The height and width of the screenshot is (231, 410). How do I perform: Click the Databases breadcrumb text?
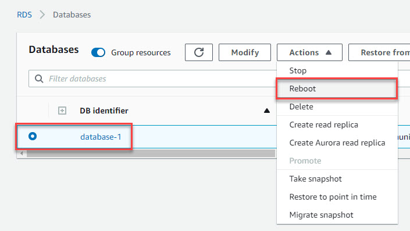(72, 15)
